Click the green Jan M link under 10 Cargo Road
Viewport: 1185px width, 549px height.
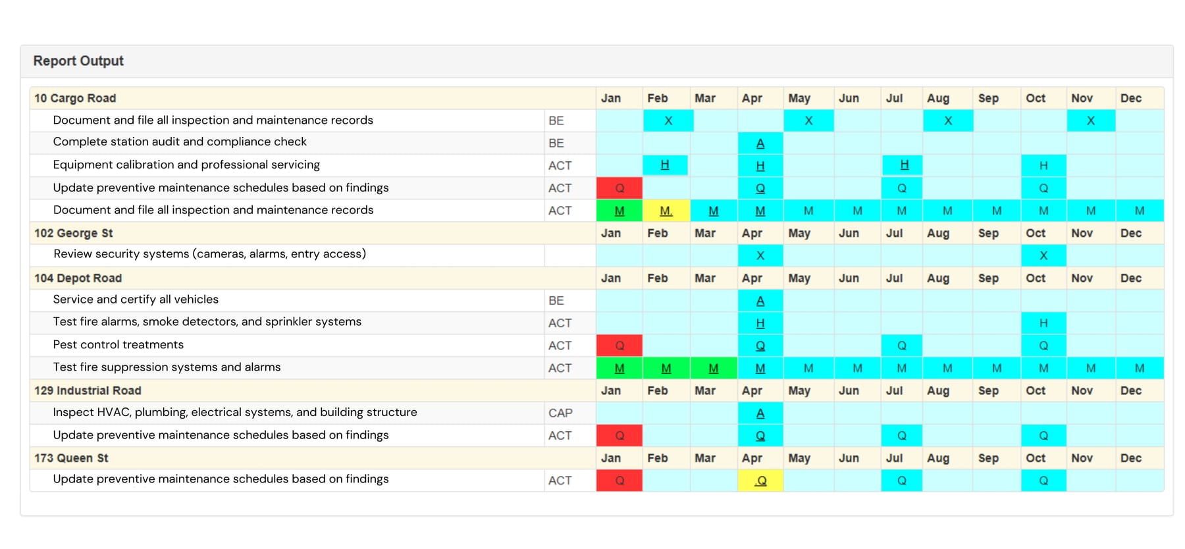pos(619,211)
